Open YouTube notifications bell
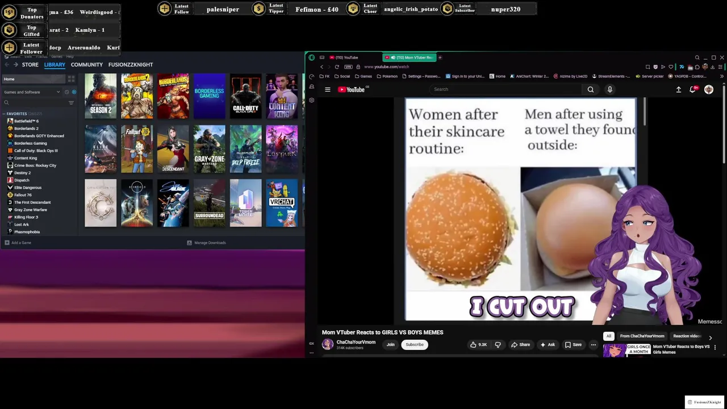 click(x=692, y=89)
